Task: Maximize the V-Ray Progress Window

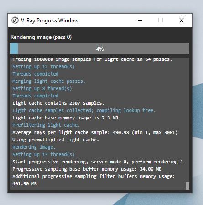Action: (161, 20)
